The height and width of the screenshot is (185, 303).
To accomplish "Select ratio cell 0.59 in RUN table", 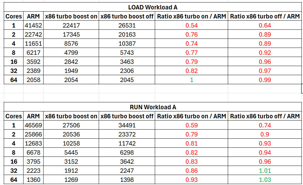I will pos(191,125).
